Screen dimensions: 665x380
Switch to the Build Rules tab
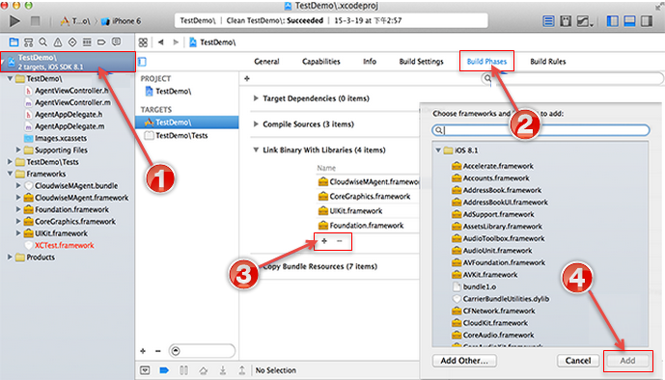coord(548,62)
